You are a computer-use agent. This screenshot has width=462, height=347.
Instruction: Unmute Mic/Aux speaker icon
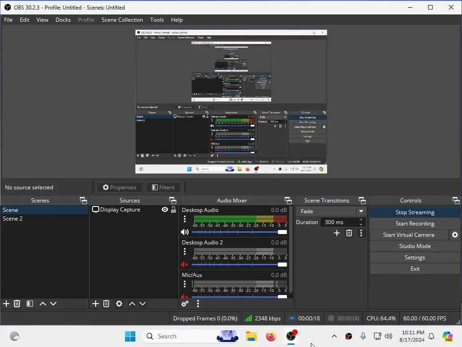(185, 296)
